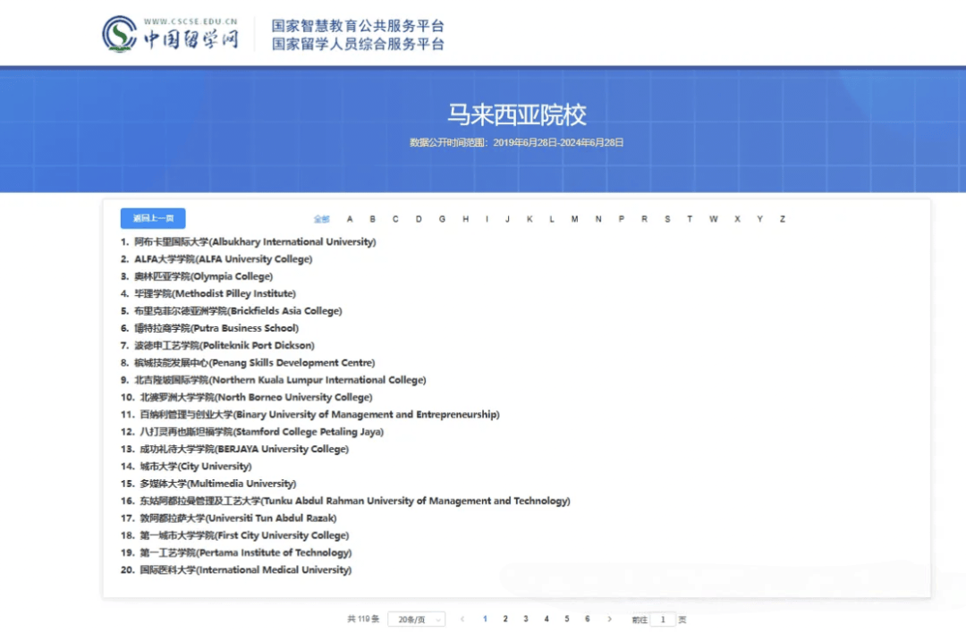Filter institutions by letter X

[x=737, y=219]
